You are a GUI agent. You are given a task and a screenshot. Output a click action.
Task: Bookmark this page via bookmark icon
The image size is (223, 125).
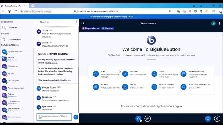(x=170, y=11)
